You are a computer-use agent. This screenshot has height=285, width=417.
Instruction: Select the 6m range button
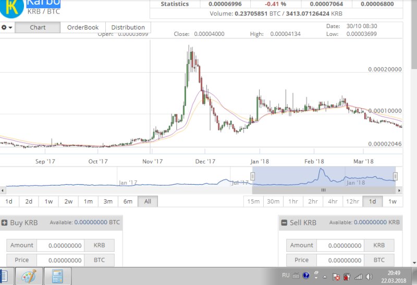(x=128, y=201)
